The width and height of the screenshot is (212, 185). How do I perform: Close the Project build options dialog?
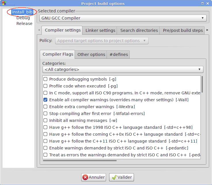tap(208, 3)
